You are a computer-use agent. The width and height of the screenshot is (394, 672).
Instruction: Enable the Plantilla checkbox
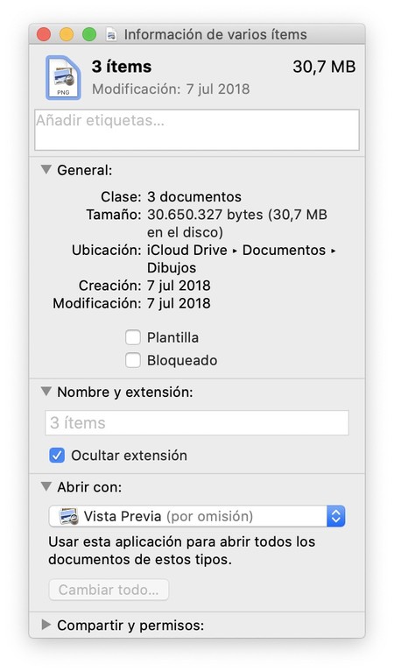[133, 337]
